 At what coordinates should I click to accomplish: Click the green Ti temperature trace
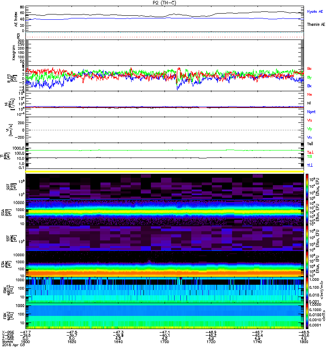164,150
